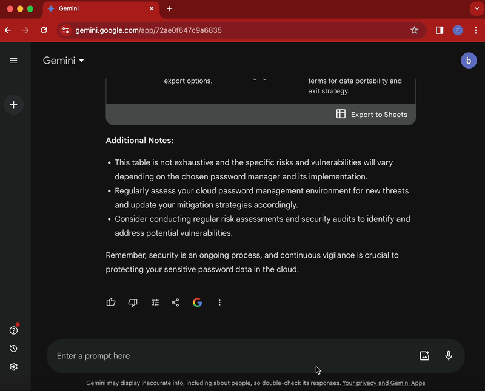This screenshot has height=391, width=485.
Task: Share the response via share icon
Action: click(x=175, y=302)
